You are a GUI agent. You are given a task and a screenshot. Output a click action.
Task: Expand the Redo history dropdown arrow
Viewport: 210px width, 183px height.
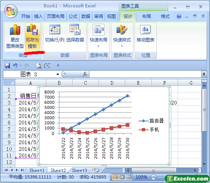point(32,66)
